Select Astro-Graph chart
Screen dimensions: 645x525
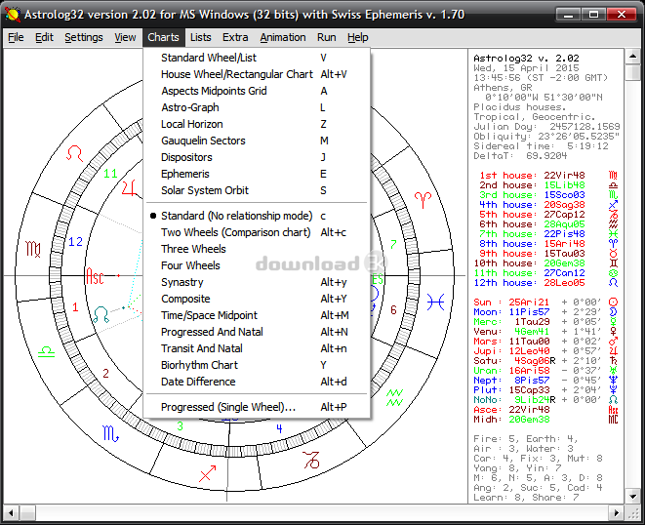(257, 107)
